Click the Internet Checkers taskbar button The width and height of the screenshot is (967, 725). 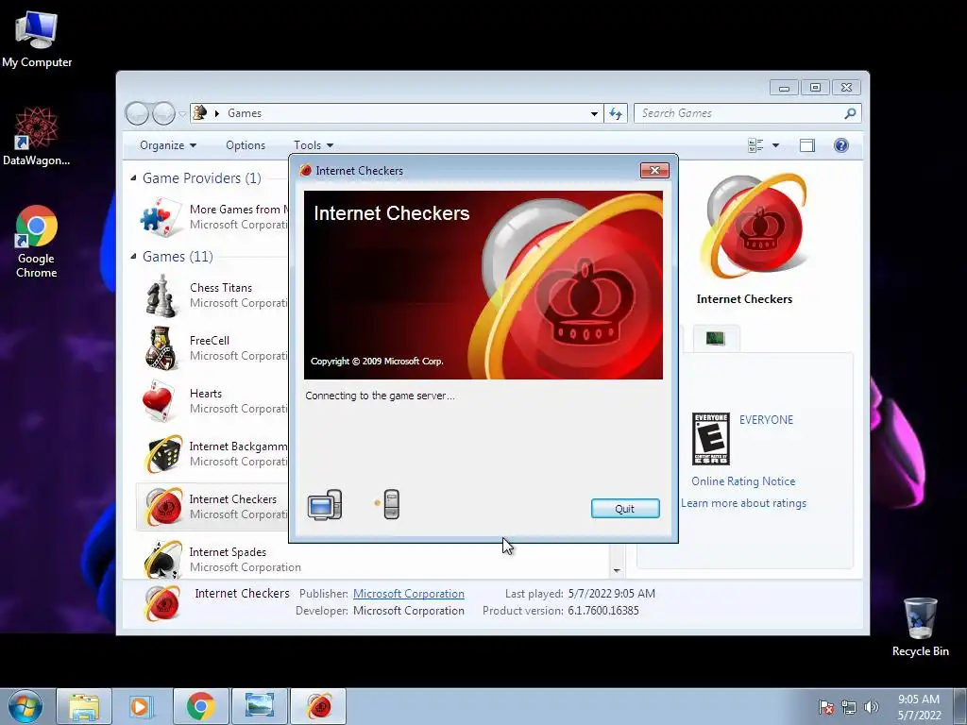tap(318, 706)
